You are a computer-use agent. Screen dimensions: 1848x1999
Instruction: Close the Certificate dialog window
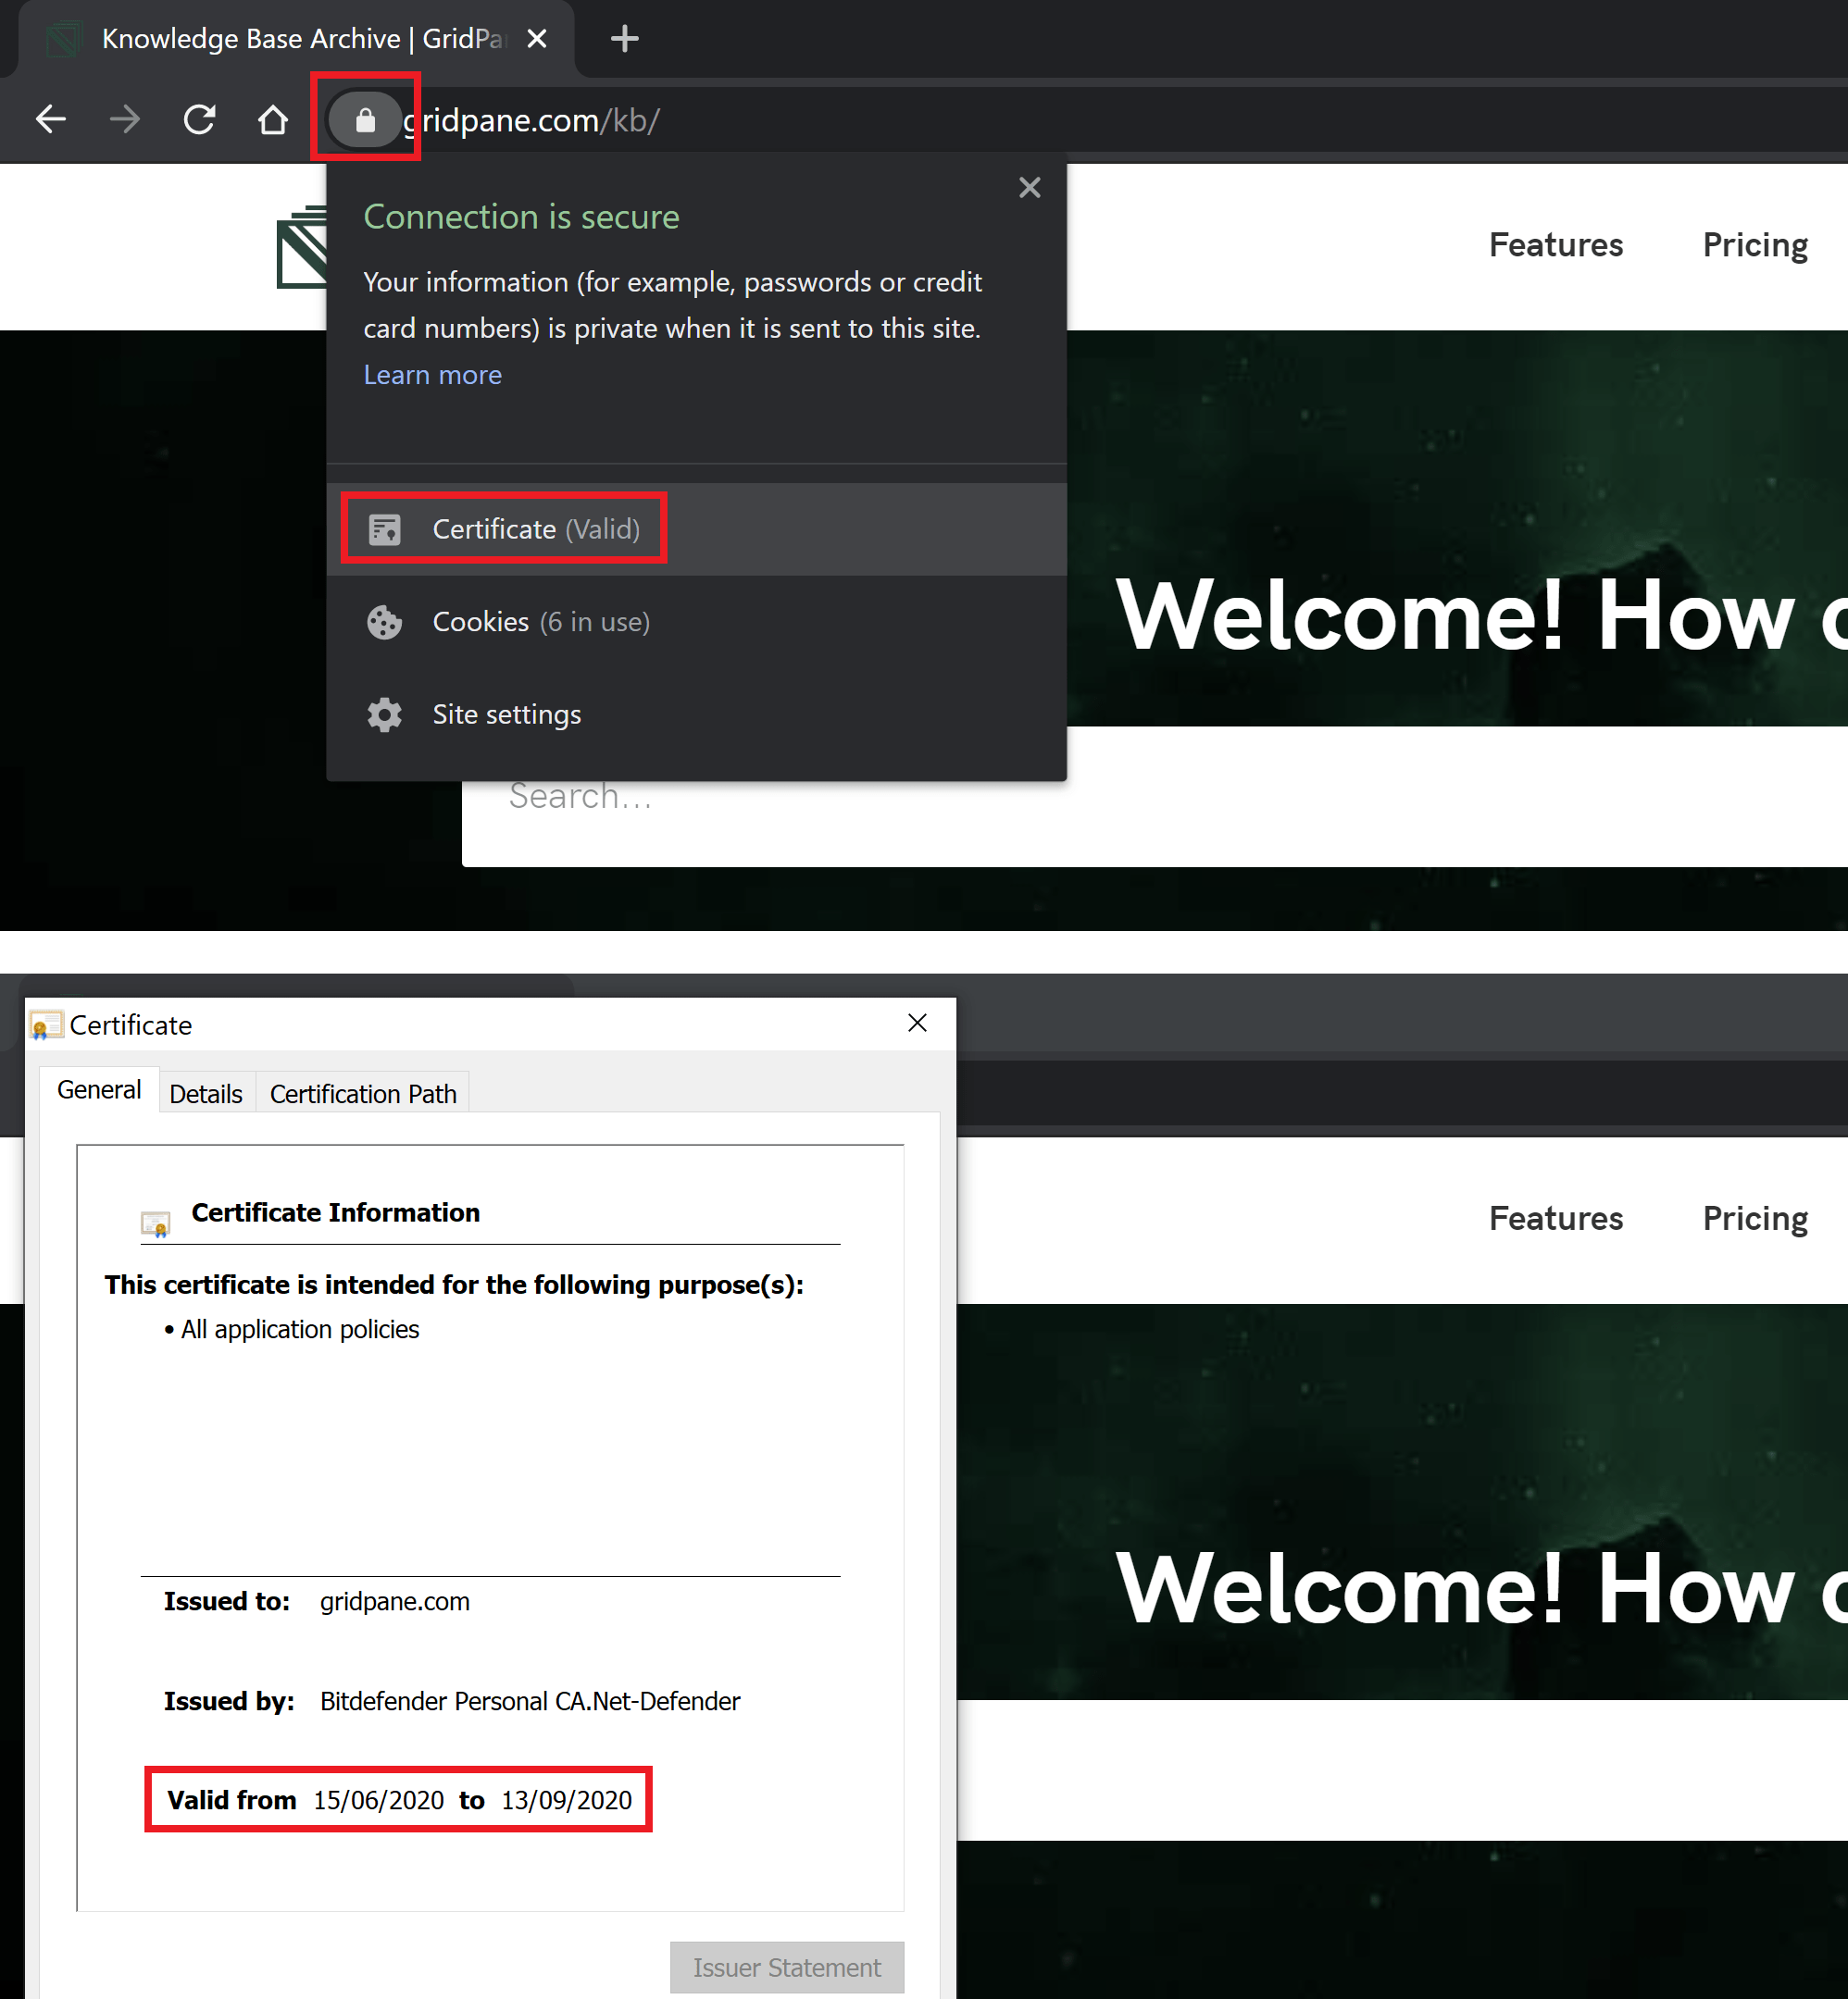tap(917, 1023)
